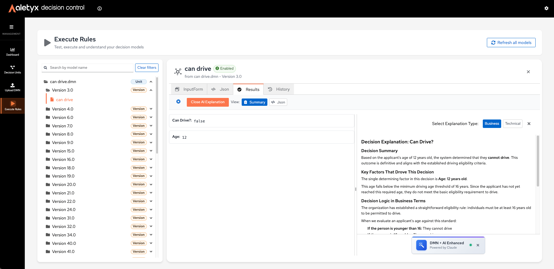Click the Version badge on Version 16.0
The image size is (554, 269).
139,159
